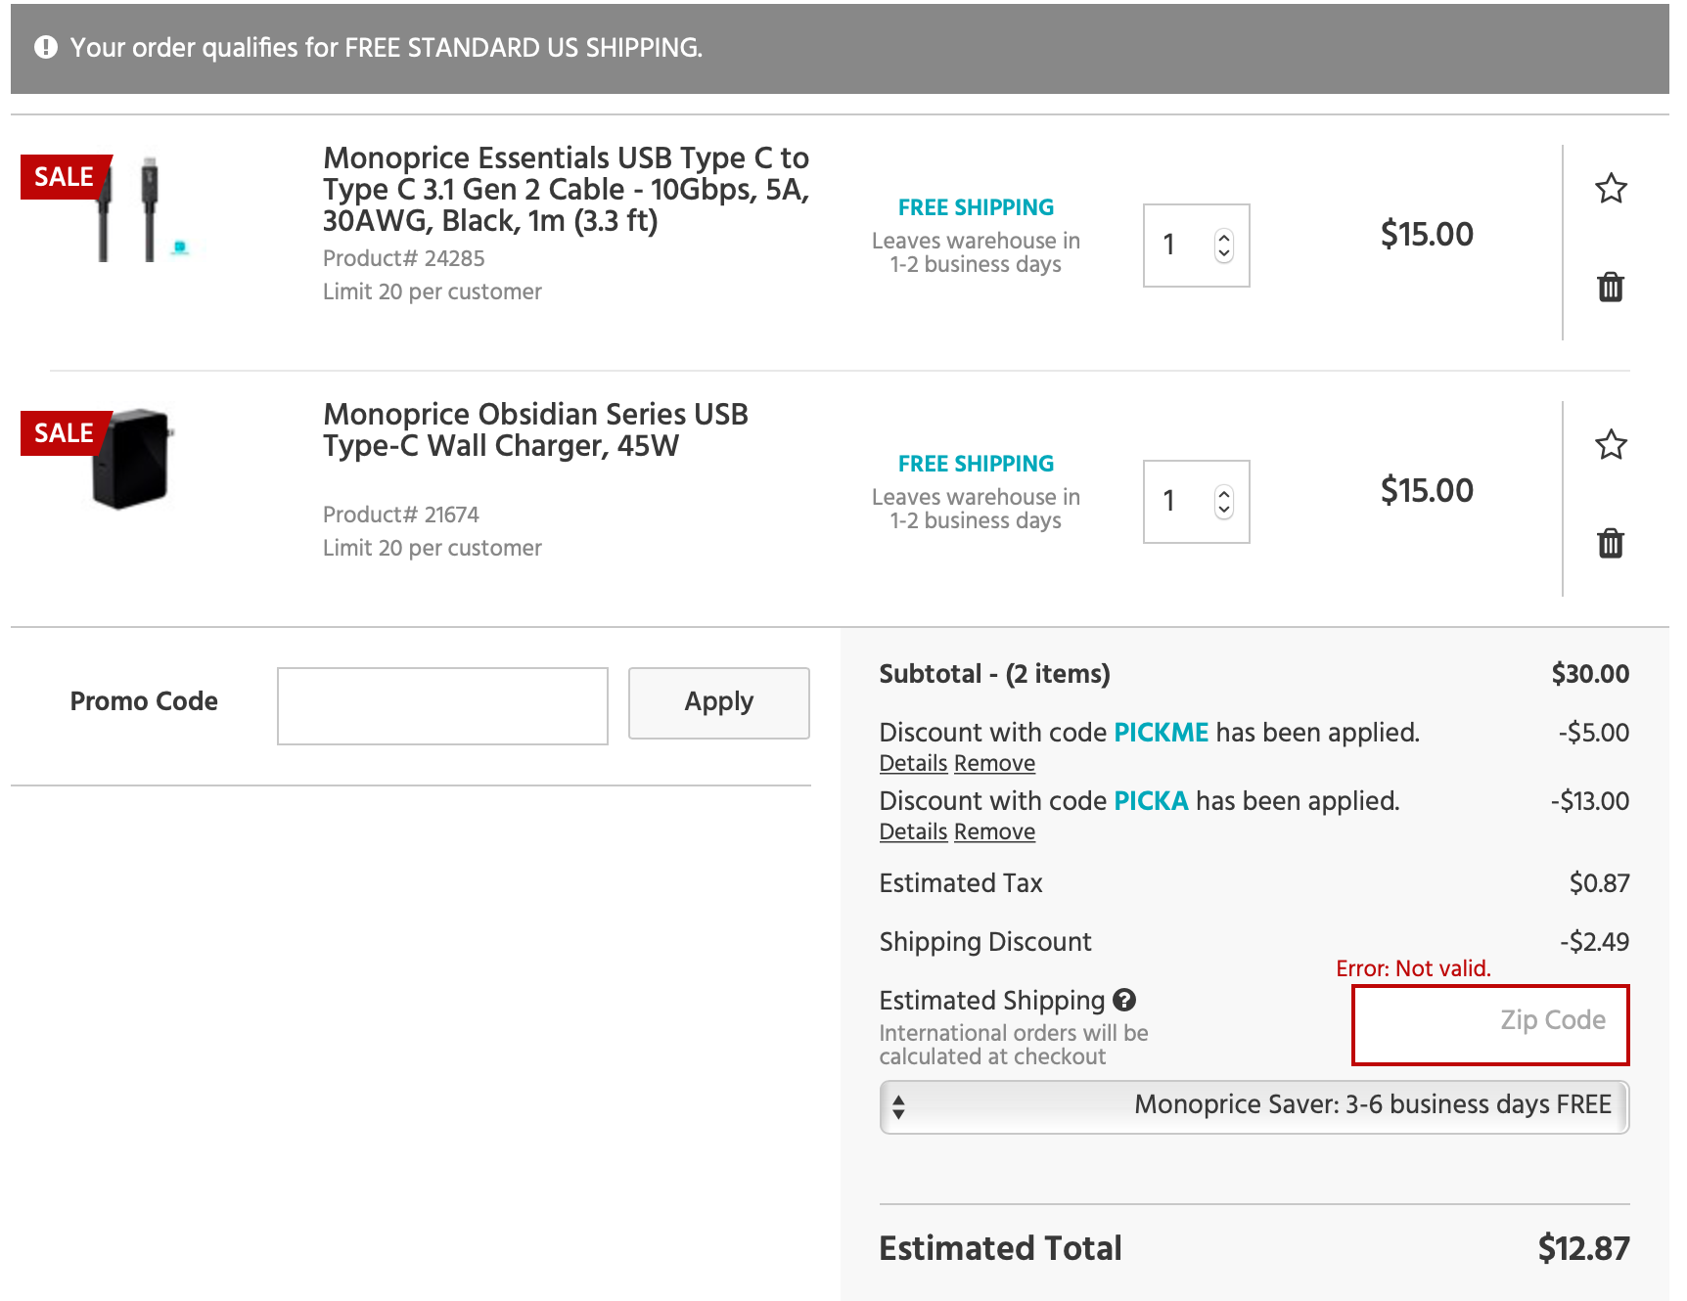The height and width of the screenshot is (1301, 1687).
Task: Open Estimated Shipping help question mark
Action: [1124, 1000]
